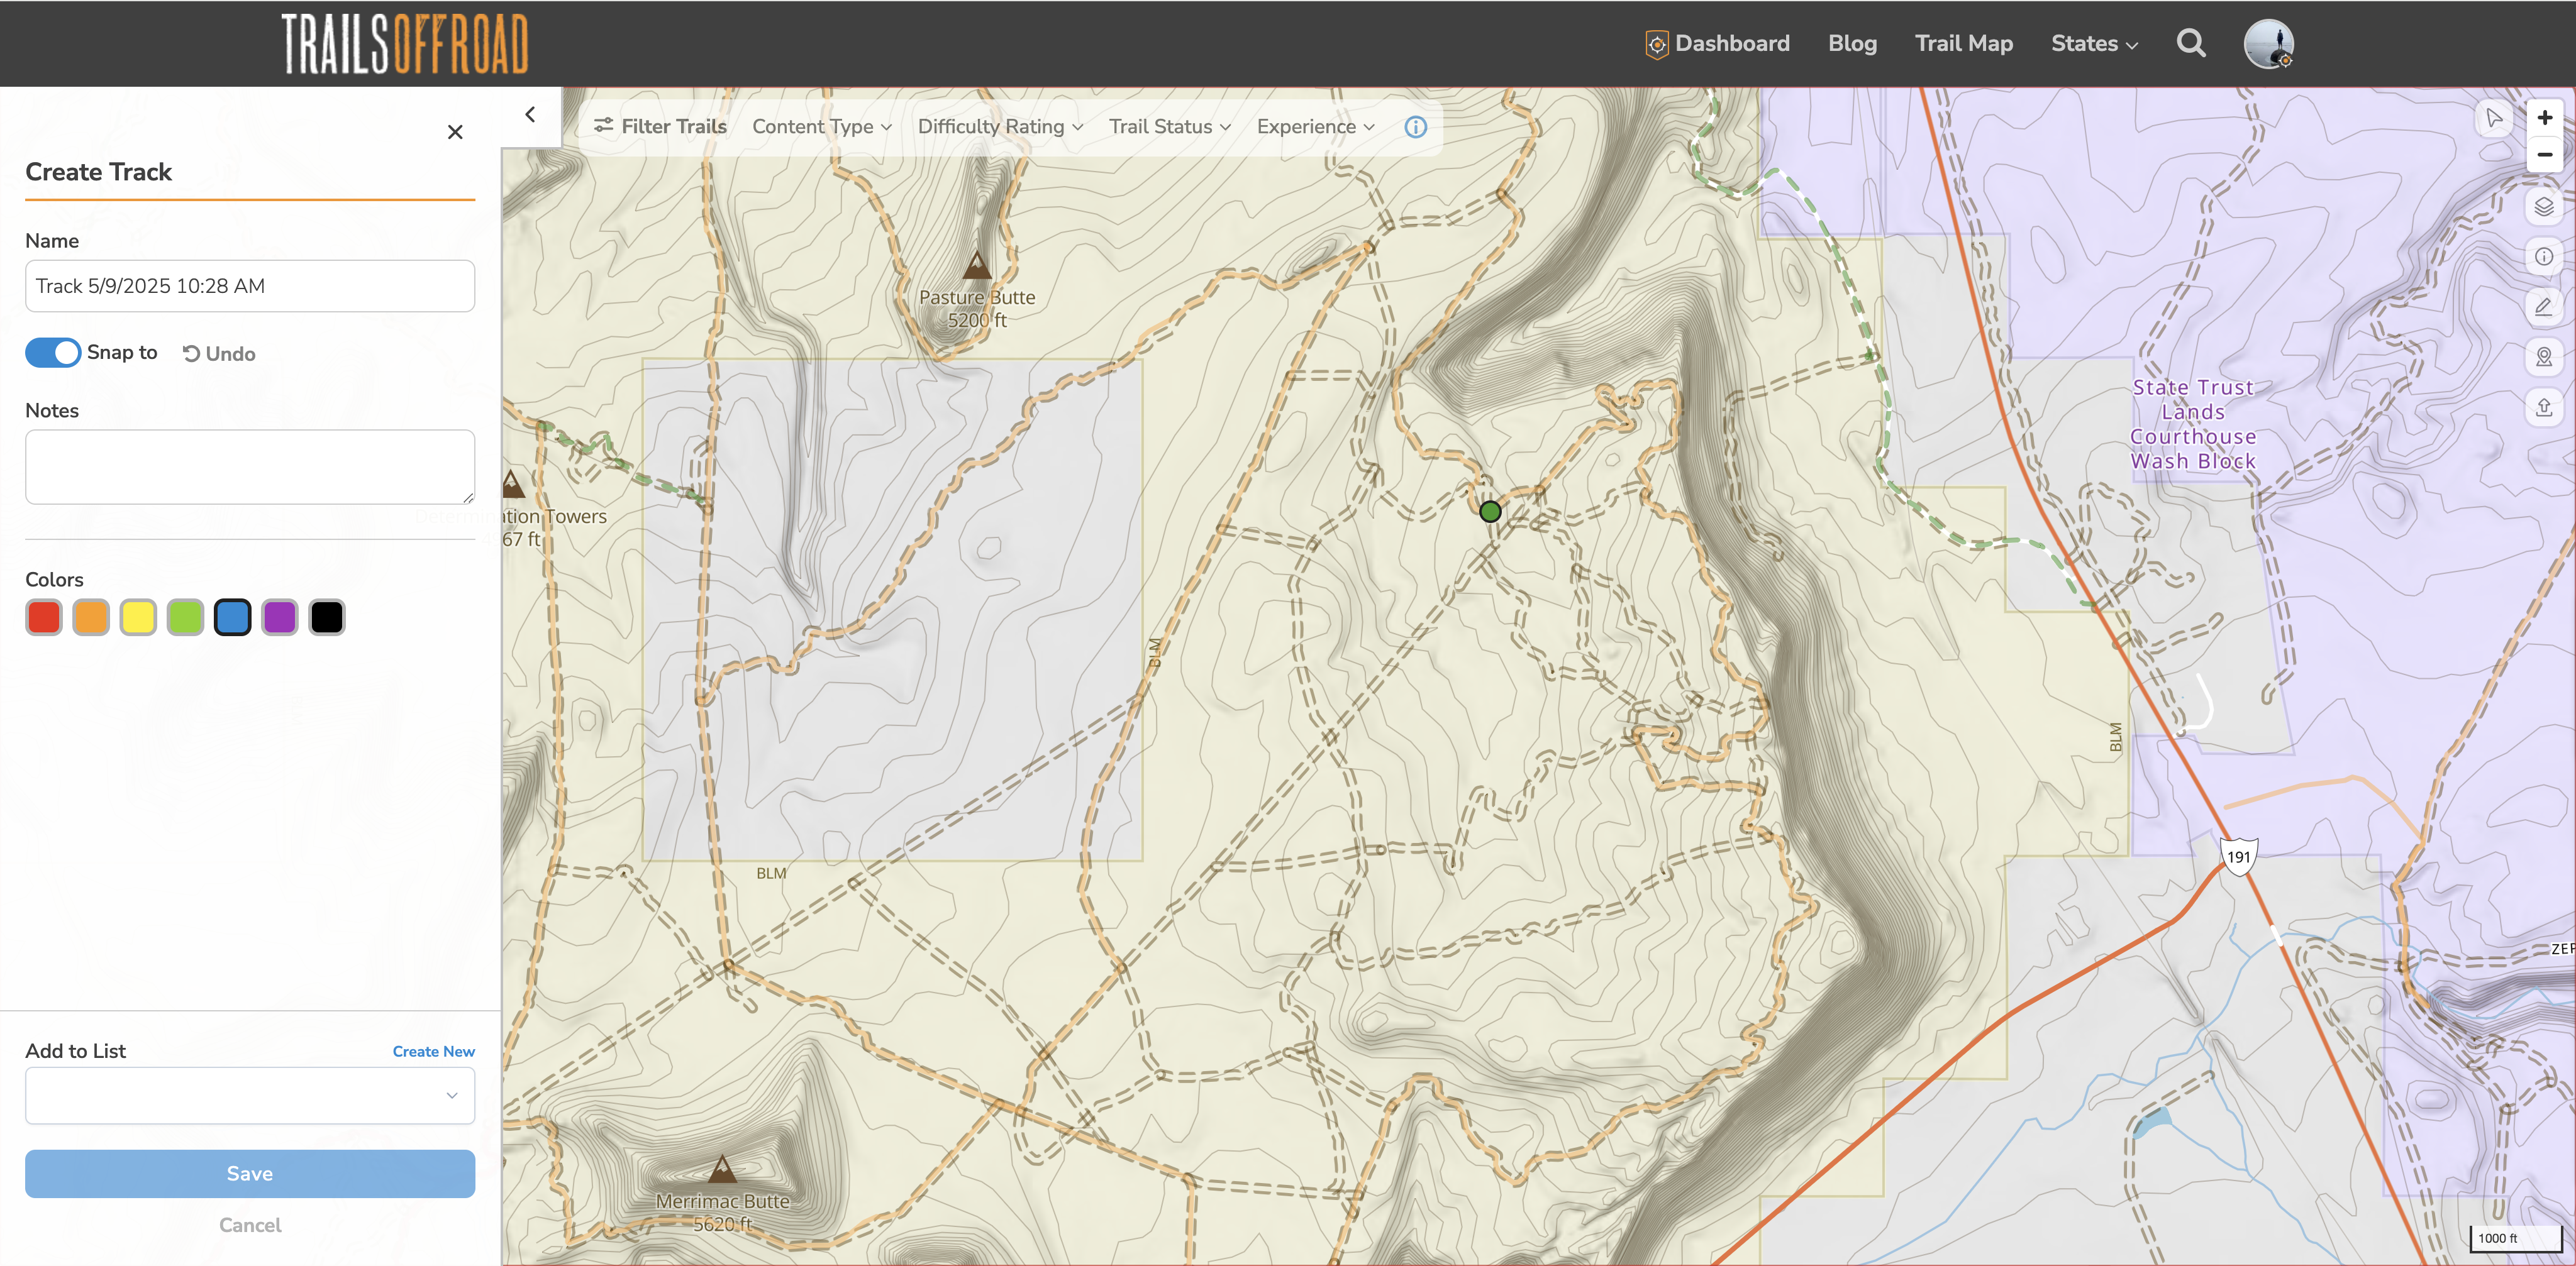The image size is (2576, 1266).
Task: Toggle the Snap to switch
Action: 53,353
